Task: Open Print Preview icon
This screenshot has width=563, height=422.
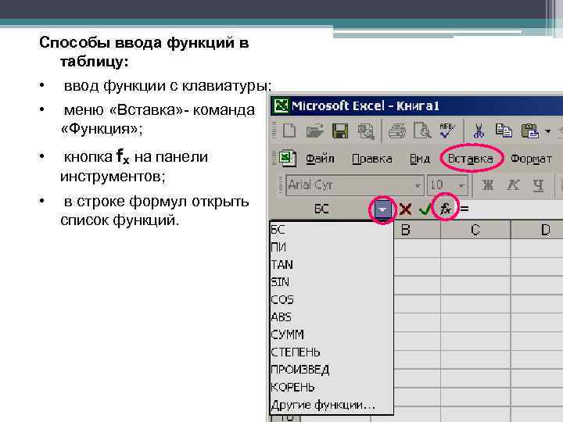Action: [422, 131]
